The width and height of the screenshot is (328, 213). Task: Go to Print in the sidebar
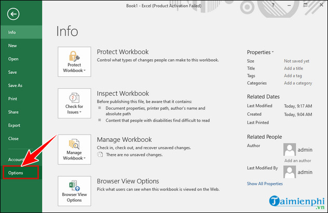[21, 99]
